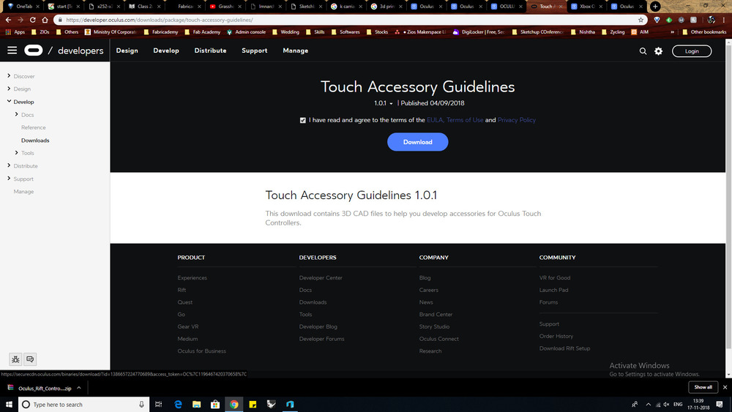Viewport: 732px width, 412px height.
Task: Open a new tab with the plus button
Action: tap(655, 7)
